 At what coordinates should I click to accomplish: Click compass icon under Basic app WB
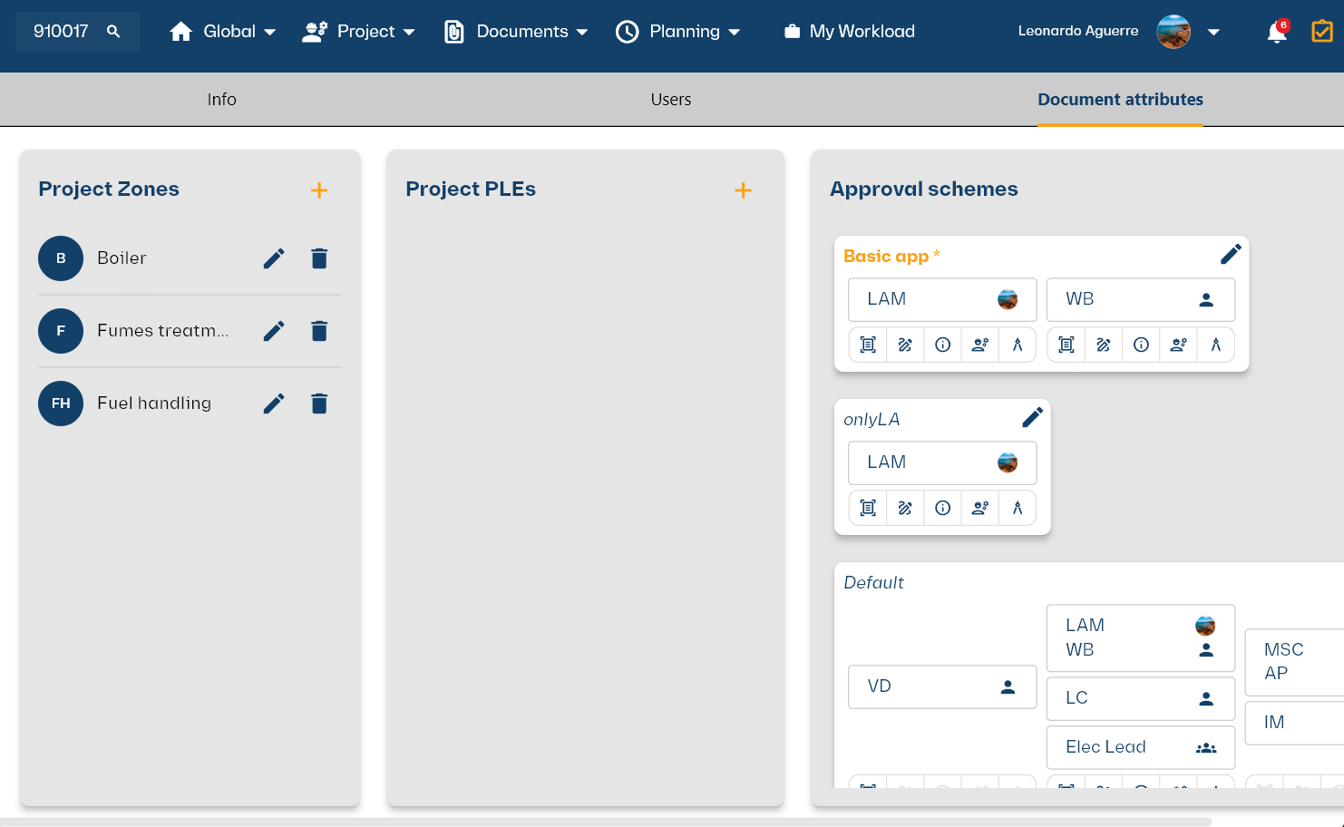pyautogui.click(x=1216, y=345)
